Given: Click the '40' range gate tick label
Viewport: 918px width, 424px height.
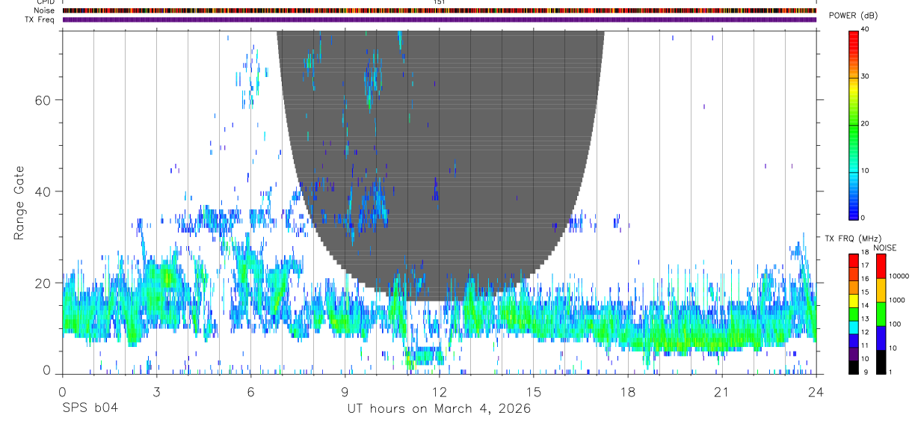Looking at the screenshot, I should tap(42, 191).
